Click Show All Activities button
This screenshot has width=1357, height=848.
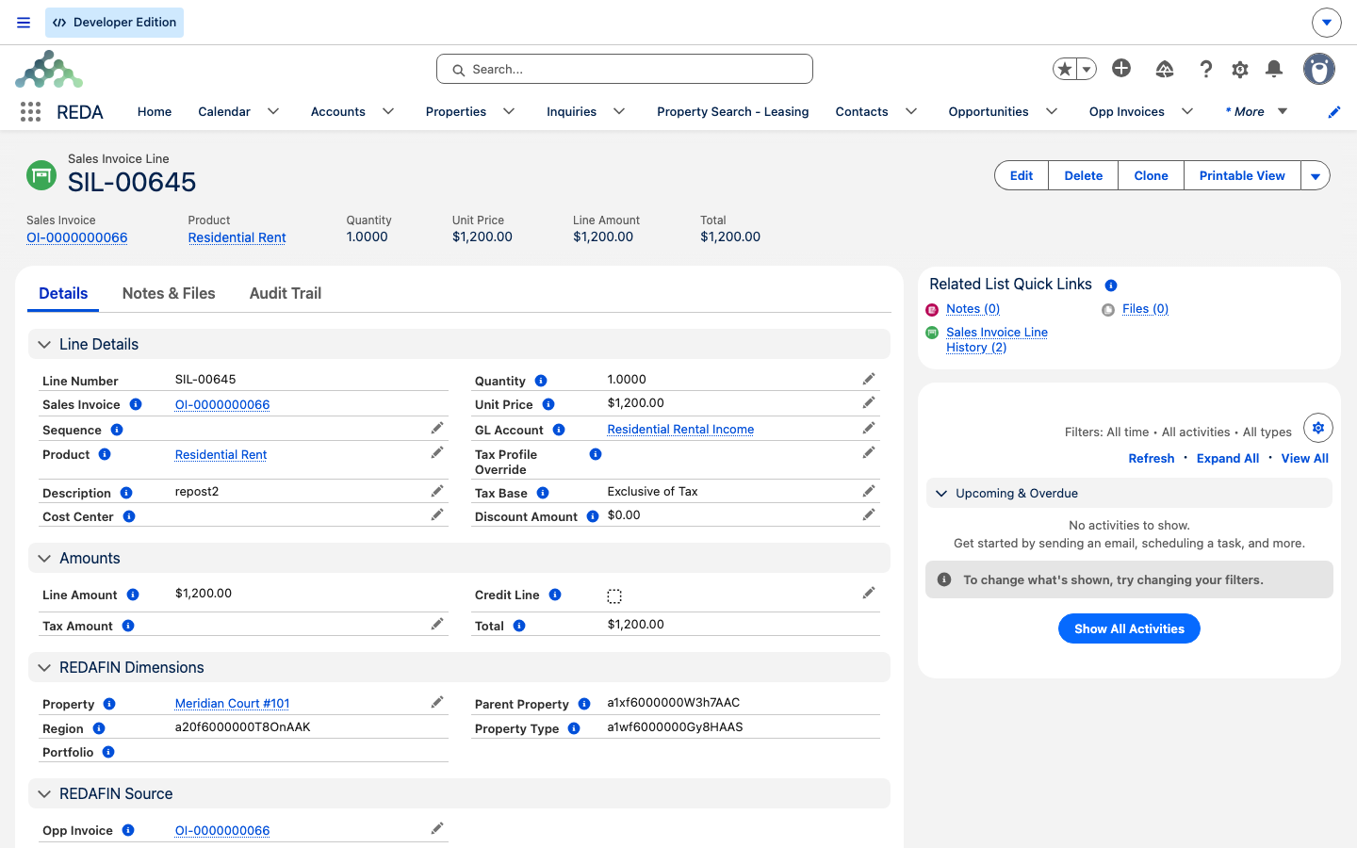[1129, 628]
